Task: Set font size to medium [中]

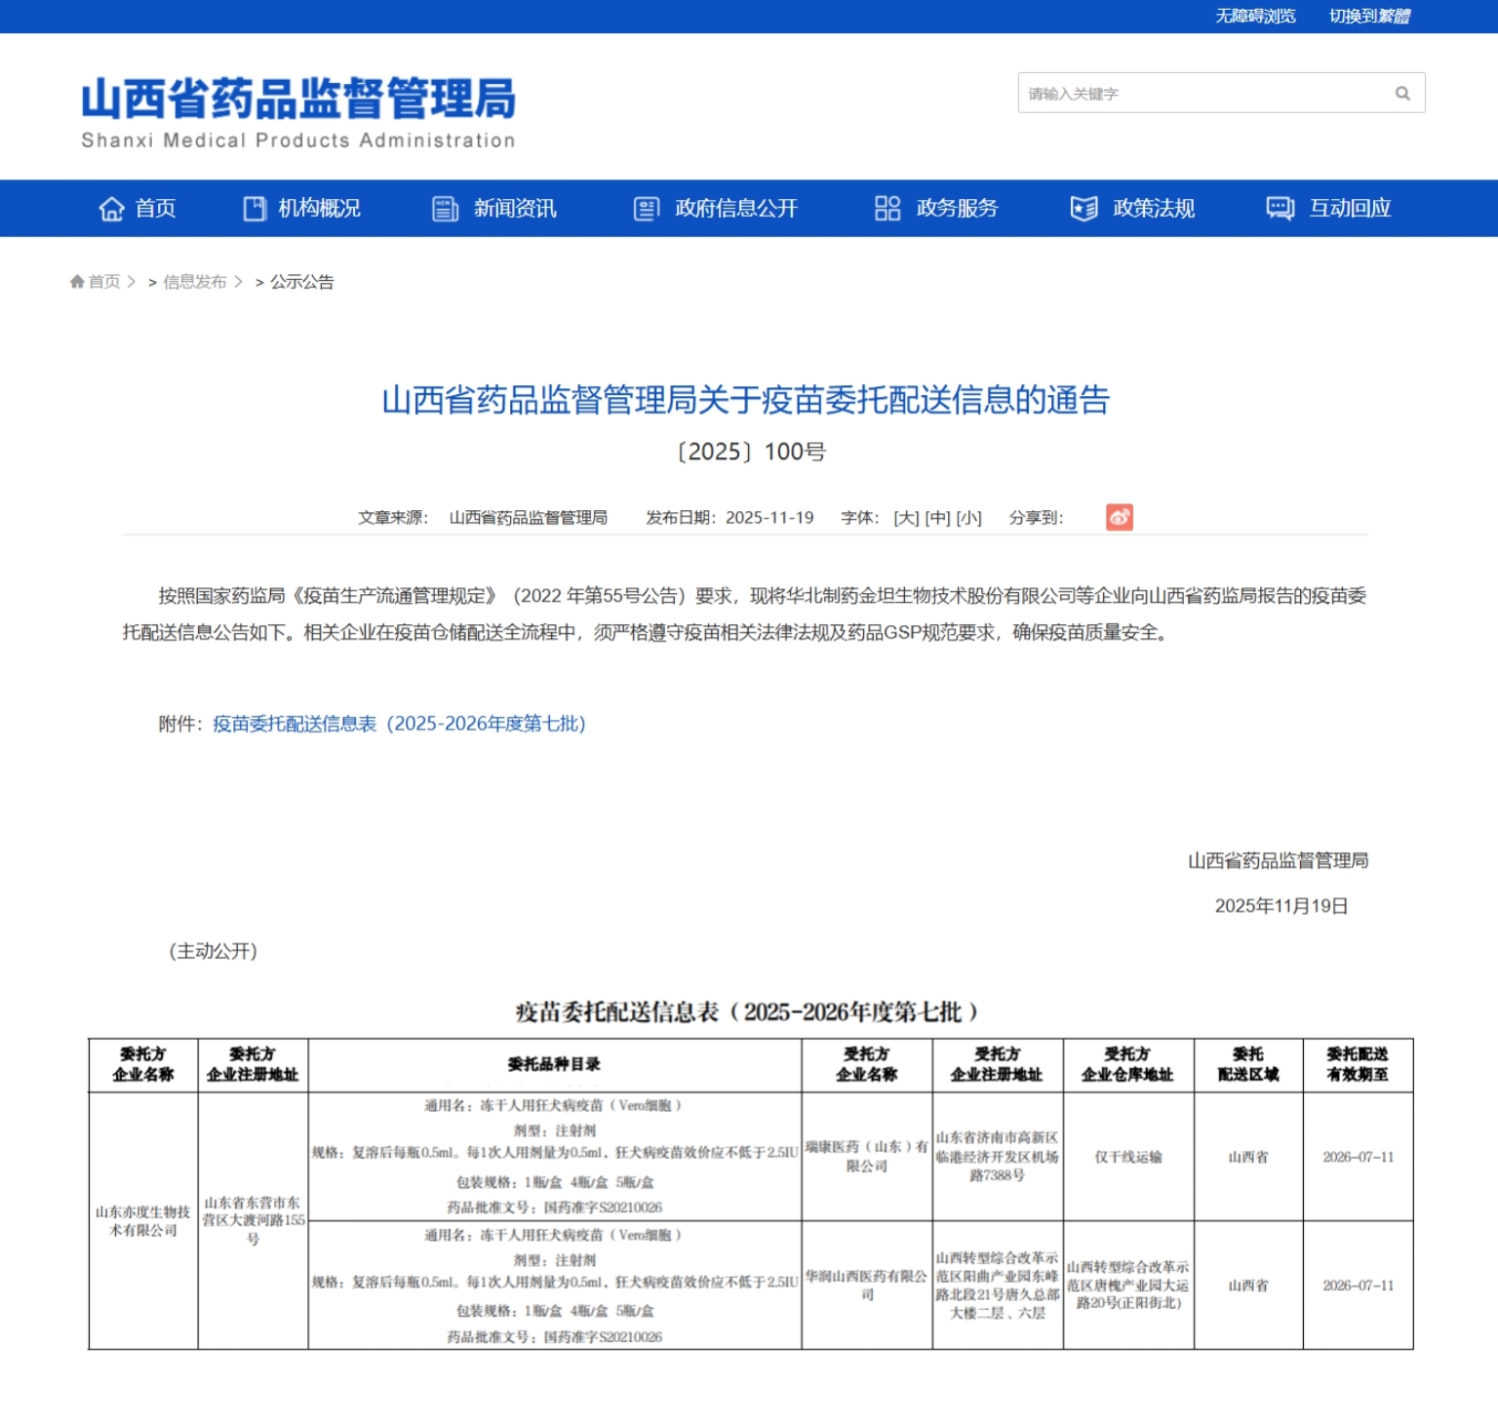Action: (x=937, y=518)
